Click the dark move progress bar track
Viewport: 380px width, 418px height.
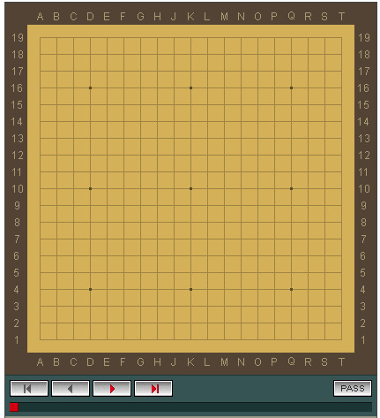pos(190,407)
